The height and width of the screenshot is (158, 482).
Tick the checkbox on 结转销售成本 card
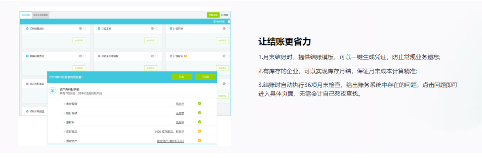point(85,29)
